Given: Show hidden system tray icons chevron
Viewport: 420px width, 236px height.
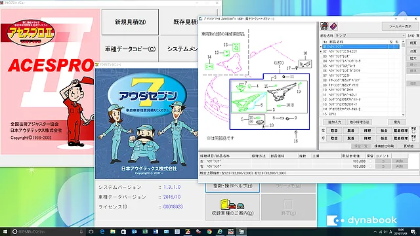Looking at the screenshot, I should coord(375,231).
